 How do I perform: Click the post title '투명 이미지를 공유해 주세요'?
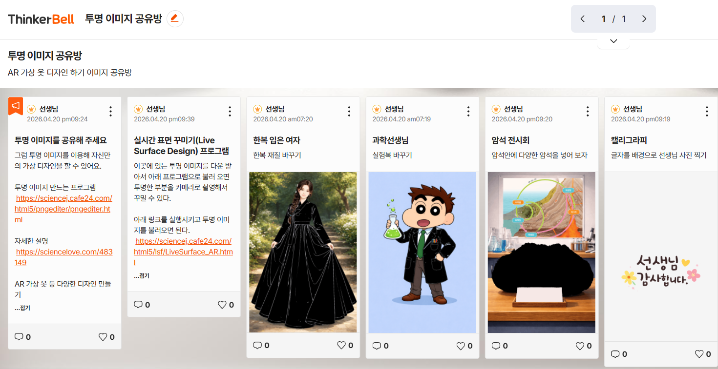pyautogui.click(x=61, y=140)
